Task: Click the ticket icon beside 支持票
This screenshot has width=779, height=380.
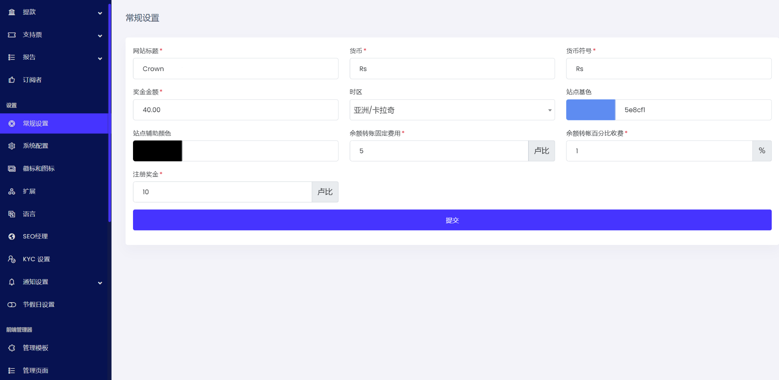Action: [x=12, y=35]
